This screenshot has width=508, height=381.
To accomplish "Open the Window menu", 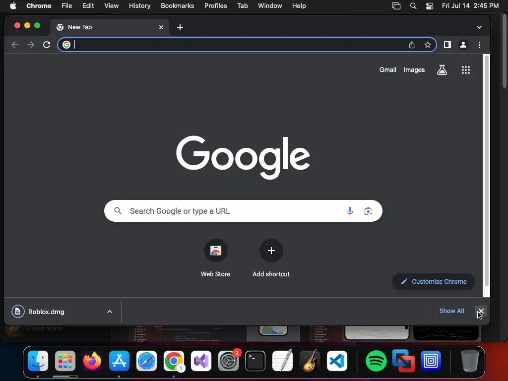I will click(270, 6).
